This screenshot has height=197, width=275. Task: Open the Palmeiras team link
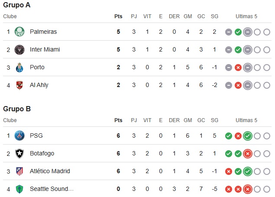click(x=43, y=32)
